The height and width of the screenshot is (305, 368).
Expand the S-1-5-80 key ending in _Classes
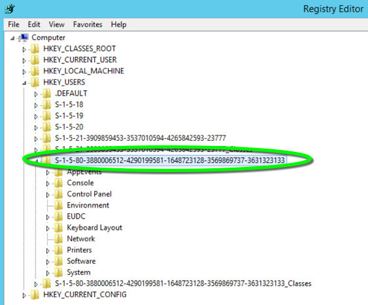click(x=36, y=284)
